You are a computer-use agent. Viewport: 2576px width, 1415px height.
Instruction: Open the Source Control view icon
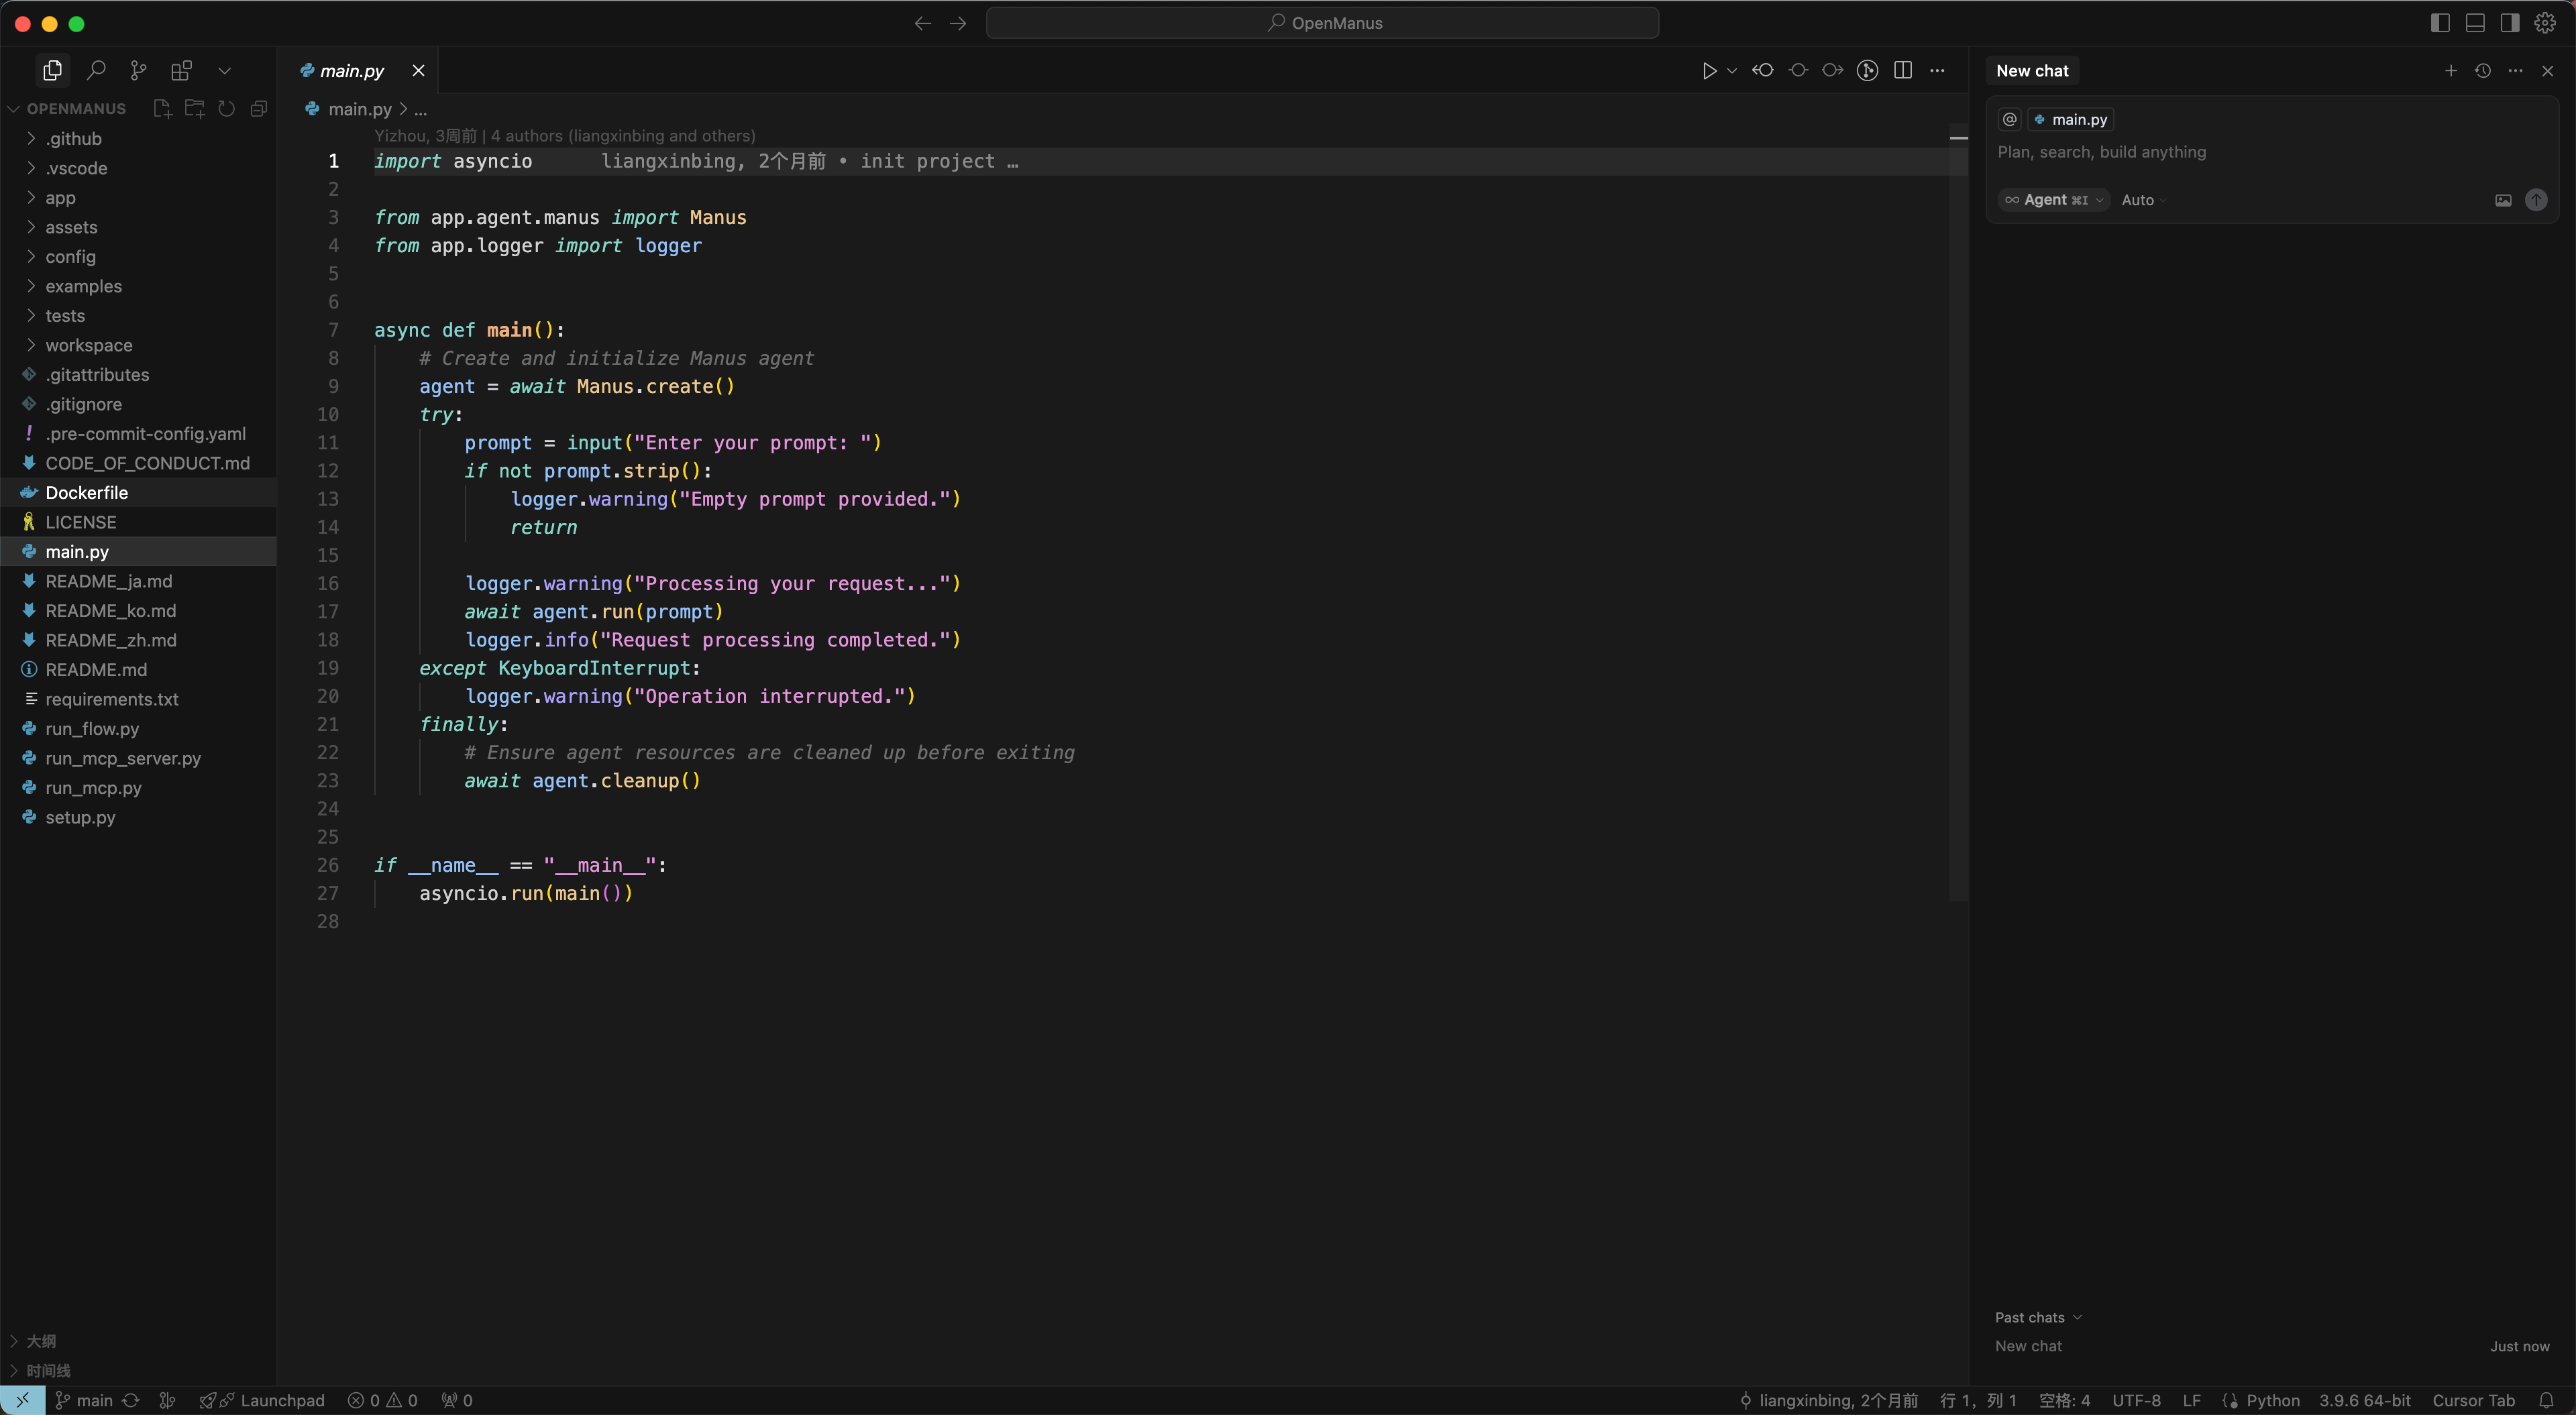coord(138,70)
